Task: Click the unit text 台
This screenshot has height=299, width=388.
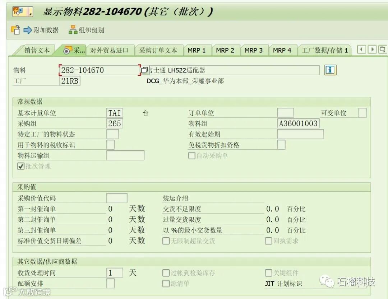Action: [x=145, y=113]
